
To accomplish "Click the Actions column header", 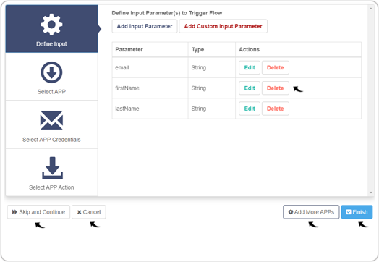I will point(298,50).
